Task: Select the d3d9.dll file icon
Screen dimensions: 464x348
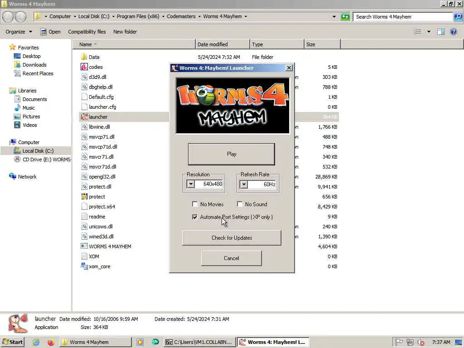Action: click(84, 77)
